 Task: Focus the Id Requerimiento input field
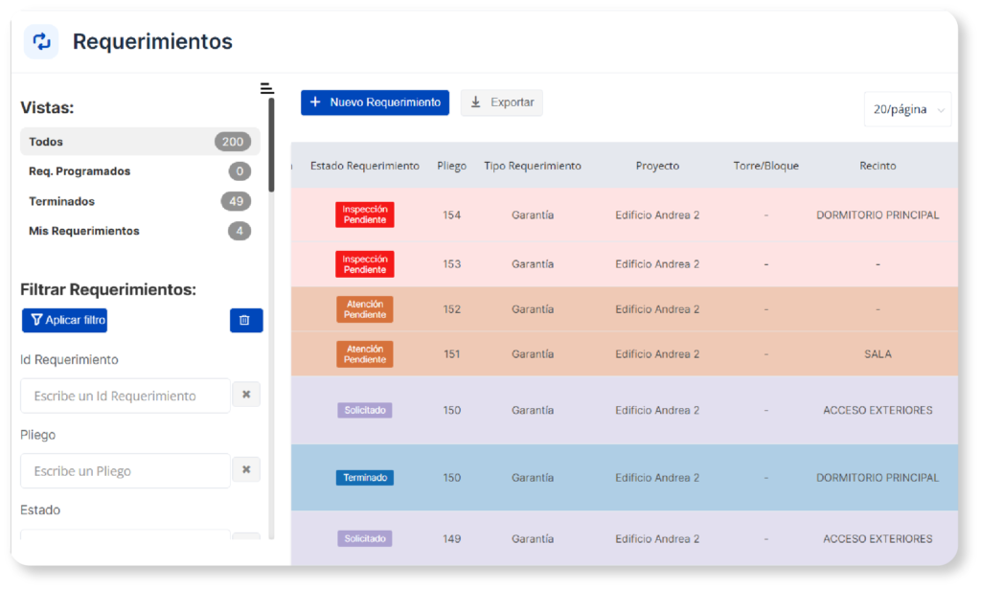pos(125,396)
